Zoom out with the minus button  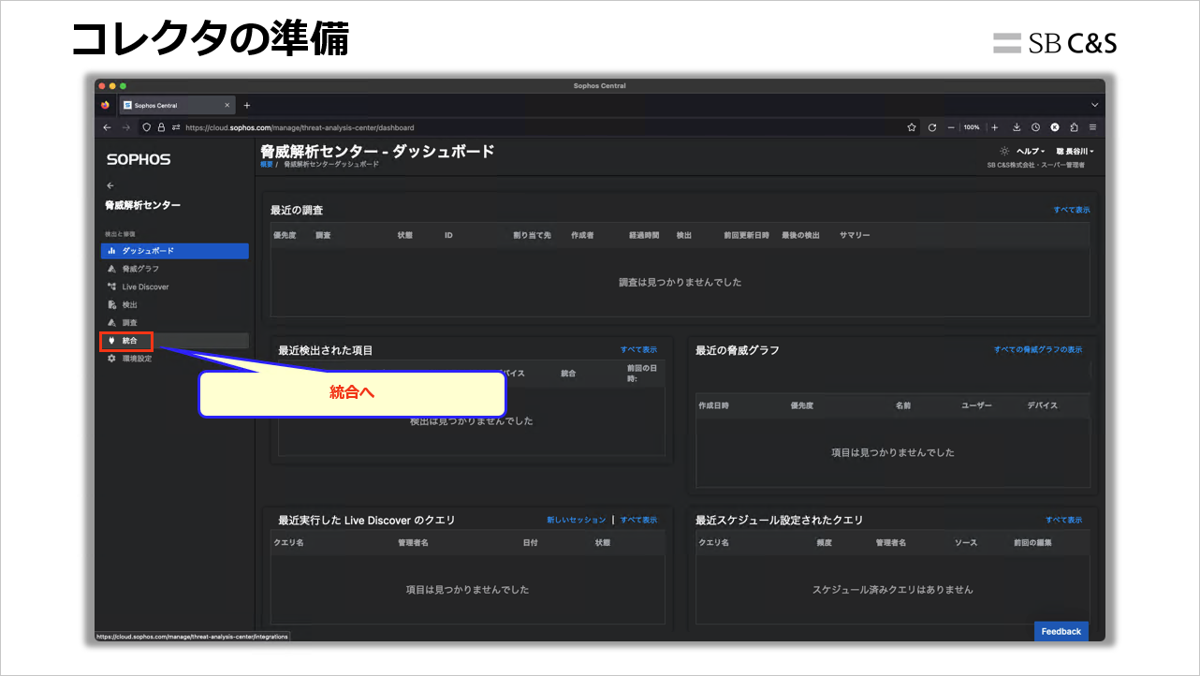(x=951, y=127)
